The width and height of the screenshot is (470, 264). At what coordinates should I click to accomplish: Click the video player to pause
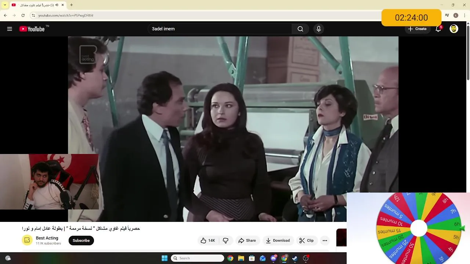tap(233, 129)
